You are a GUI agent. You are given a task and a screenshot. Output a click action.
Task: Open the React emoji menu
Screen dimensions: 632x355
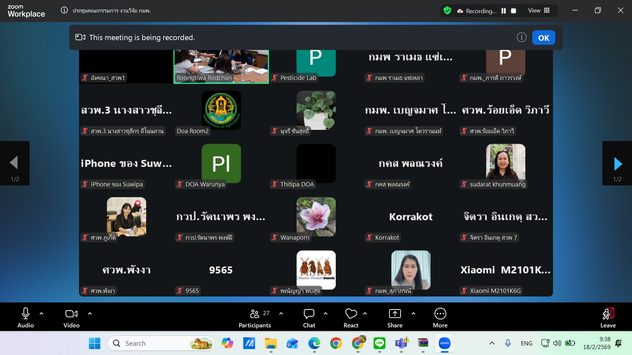tap(351, 318)
